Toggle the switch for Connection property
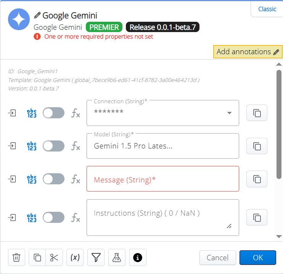This screenshot has width=283, height=274. 53,113
